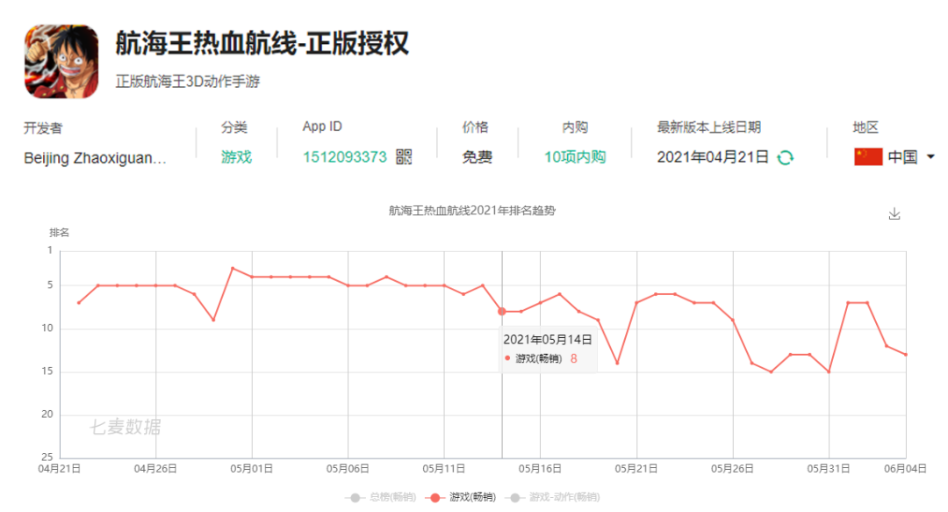Click developer Beijing Zhaoxiguan name
The width and height of the screenshot is (948, 512).
95,158
